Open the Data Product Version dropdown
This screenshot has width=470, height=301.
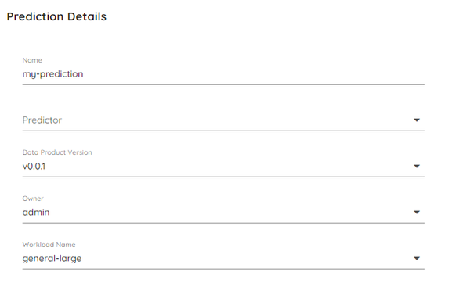point(223,163)
